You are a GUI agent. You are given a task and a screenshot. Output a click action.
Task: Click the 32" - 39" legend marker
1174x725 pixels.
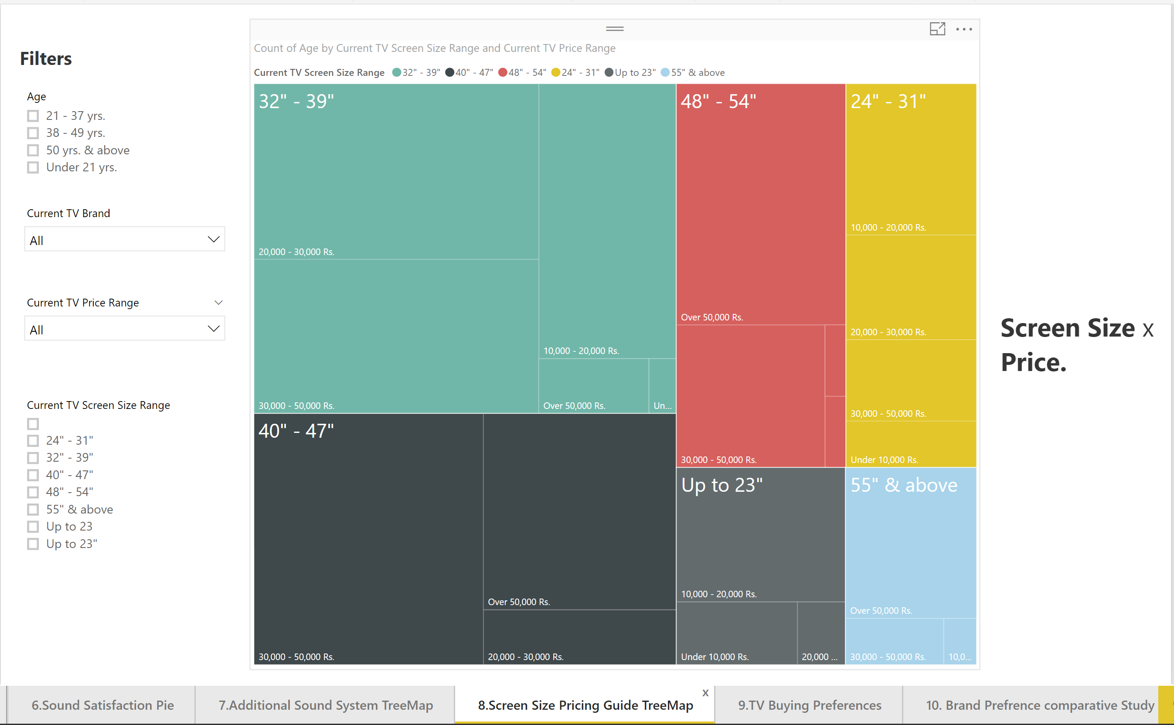tap(396, 72)
